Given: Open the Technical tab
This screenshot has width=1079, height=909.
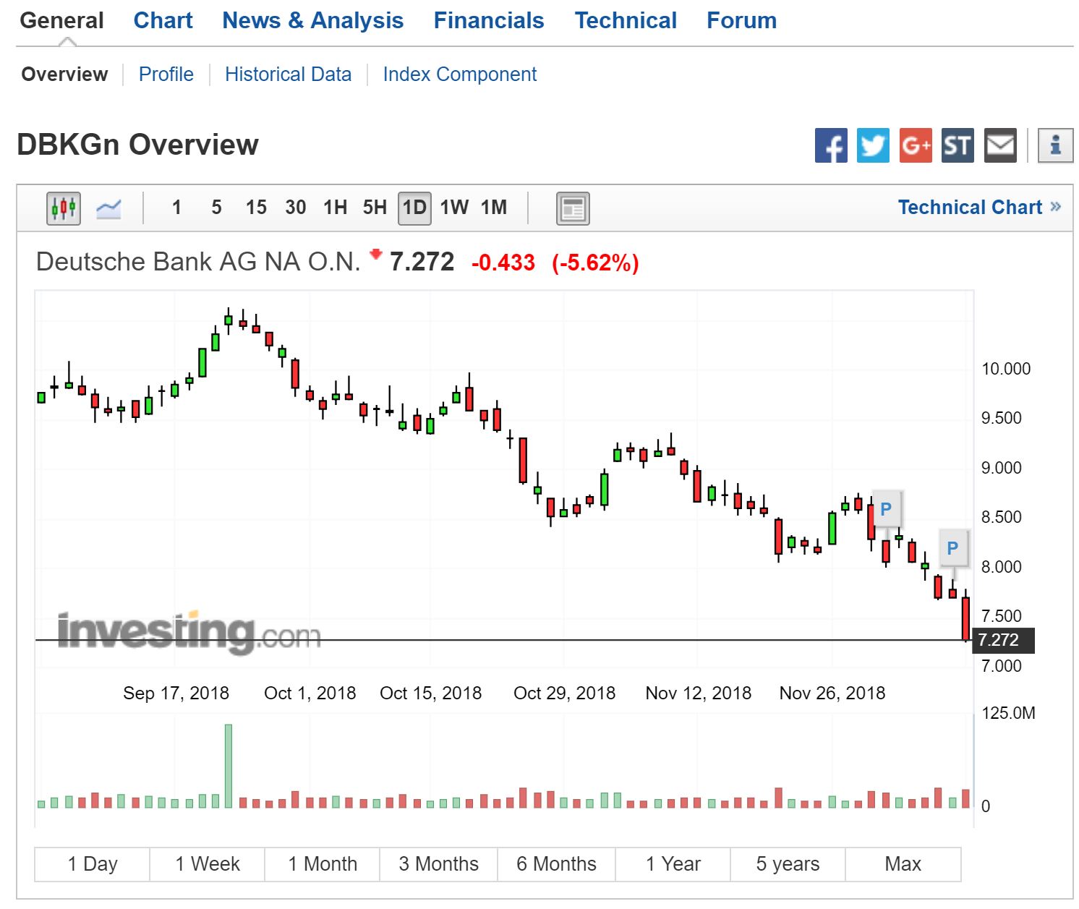Looking at the screenshot, I should 626,21.
